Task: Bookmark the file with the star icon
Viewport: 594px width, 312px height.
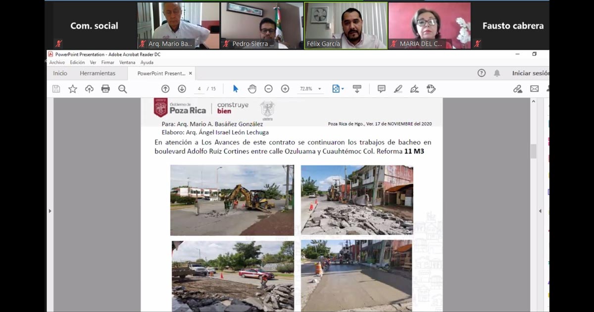Action: pos(73,89)
